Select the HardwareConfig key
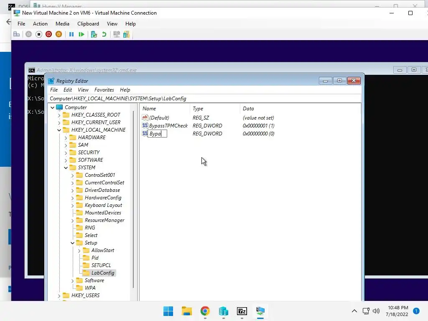Viewport: 428px width, 321px height. tap(103, 198)
